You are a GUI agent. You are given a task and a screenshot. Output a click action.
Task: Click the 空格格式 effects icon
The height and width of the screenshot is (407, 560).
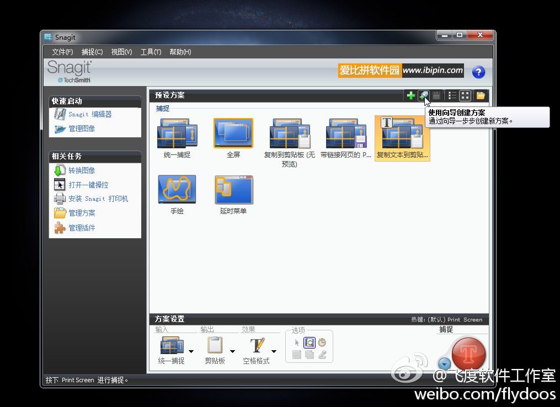point(257,345)
